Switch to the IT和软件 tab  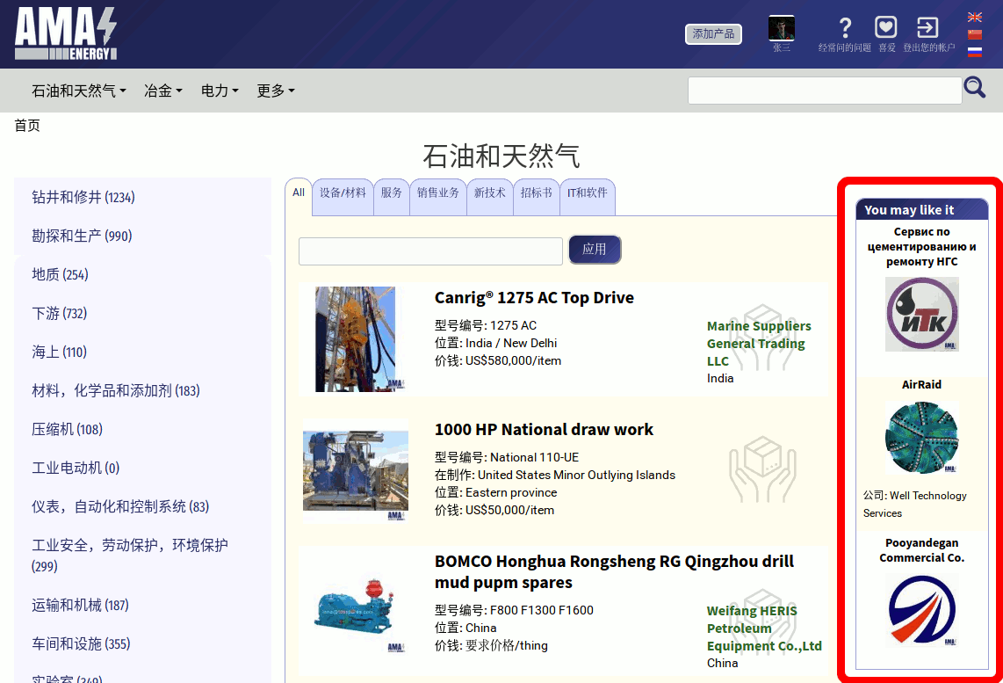pyautogui.click(x=588, y=193)
